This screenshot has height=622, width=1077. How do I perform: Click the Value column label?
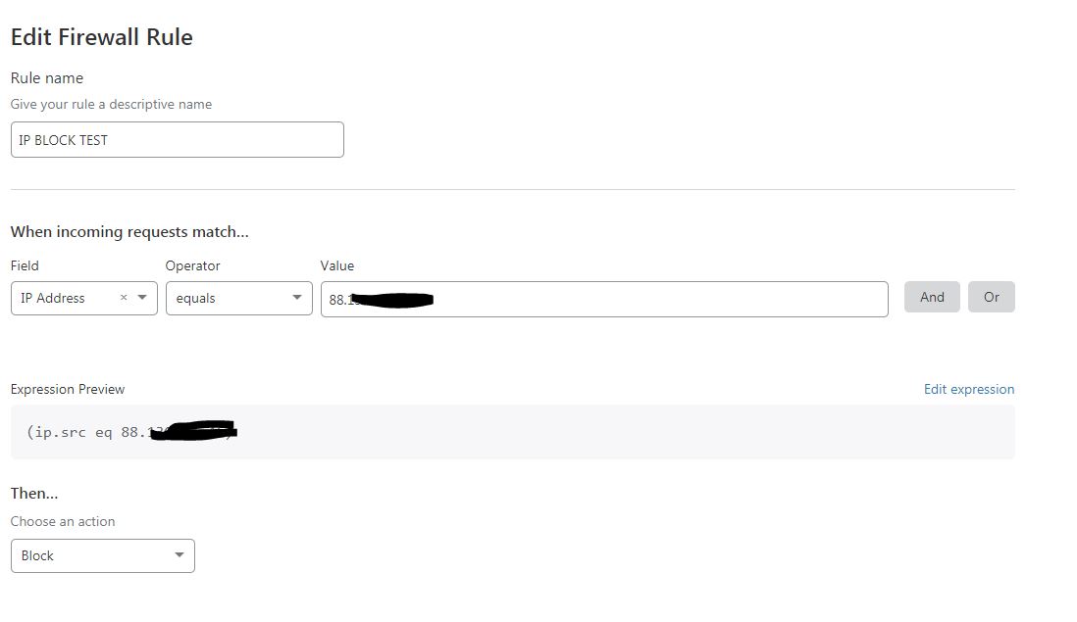click(337, 266)
